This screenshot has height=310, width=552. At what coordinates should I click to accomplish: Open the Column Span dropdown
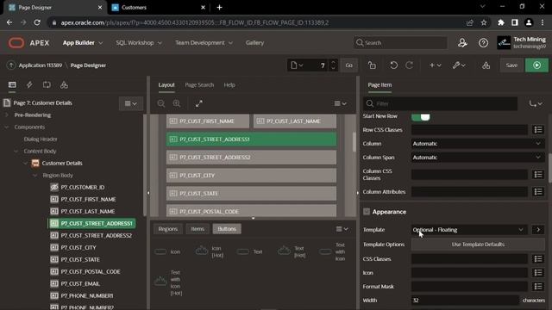477,157
